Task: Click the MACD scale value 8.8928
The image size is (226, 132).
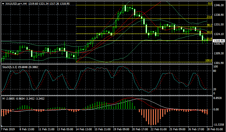Action: click(218, 98)
